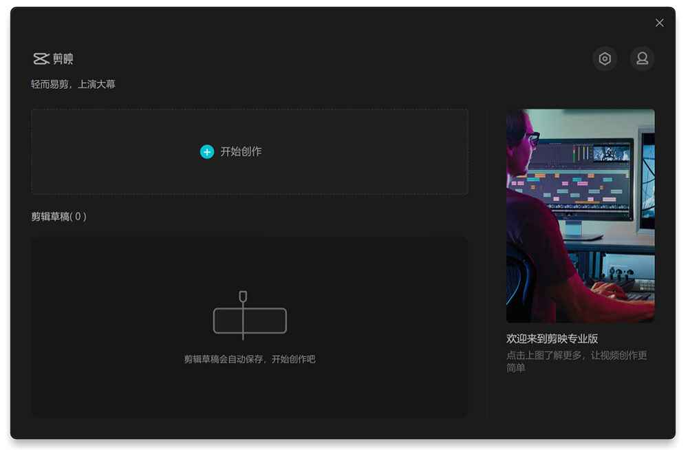Click the 开始创作 text label
This screenshot has height=450, width=688.
coord(241,152)
